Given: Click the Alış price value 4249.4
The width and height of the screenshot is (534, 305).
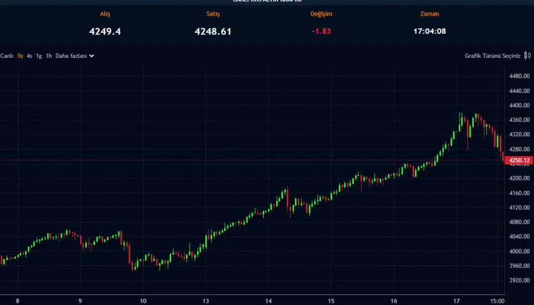Looking at the screenshot, I should click(105, 31).
